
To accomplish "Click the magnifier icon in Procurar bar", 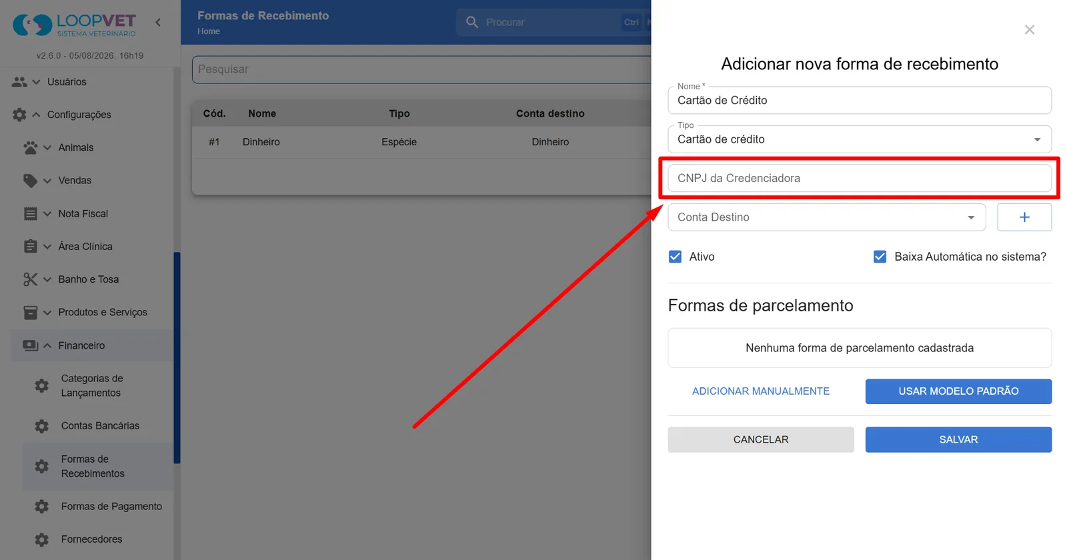I will pyautogui.click(x=472, y=22).
